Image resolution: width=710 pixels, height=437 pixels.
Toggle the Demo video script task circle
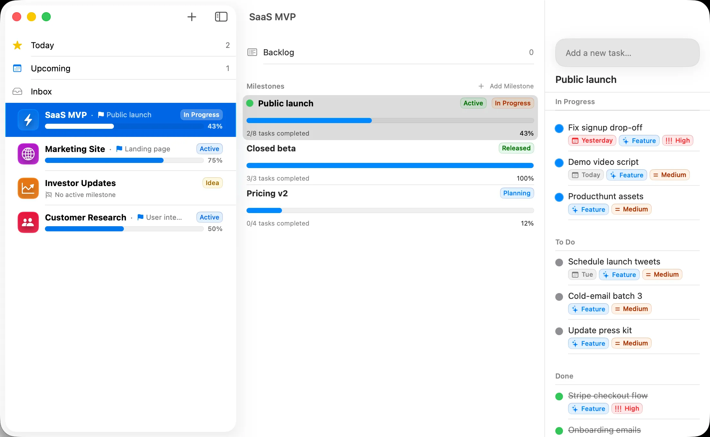coord(559,163)
